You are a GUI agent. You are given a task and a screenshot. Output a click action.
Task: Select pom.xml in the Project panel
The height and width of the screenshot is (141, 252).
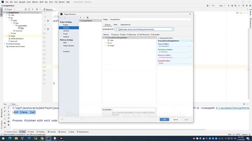point(14,41)
